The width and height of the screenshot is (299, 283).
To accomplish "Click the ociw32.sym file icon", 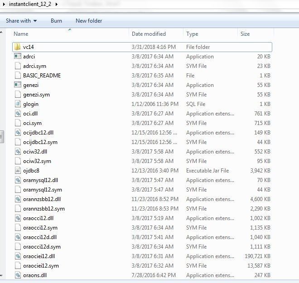I will click(18, 161).
